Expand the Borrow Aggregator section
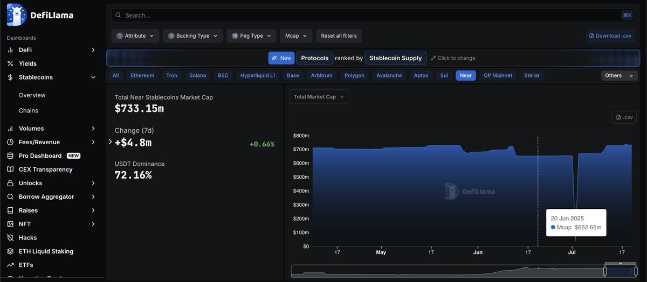 tap(93, 197)
